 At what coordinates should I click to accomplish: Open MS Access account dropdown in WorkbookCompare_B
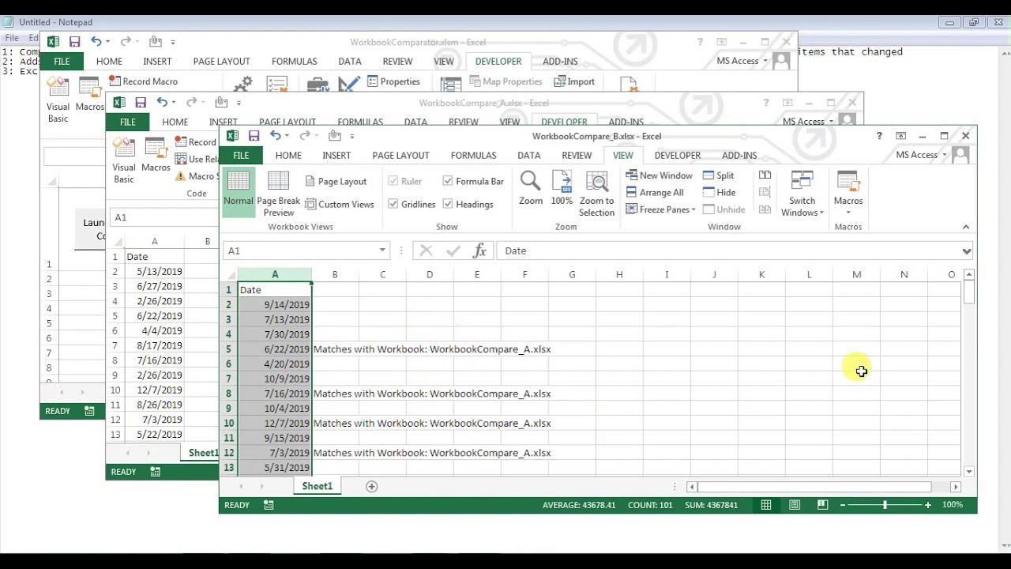(x=921, y=156)
